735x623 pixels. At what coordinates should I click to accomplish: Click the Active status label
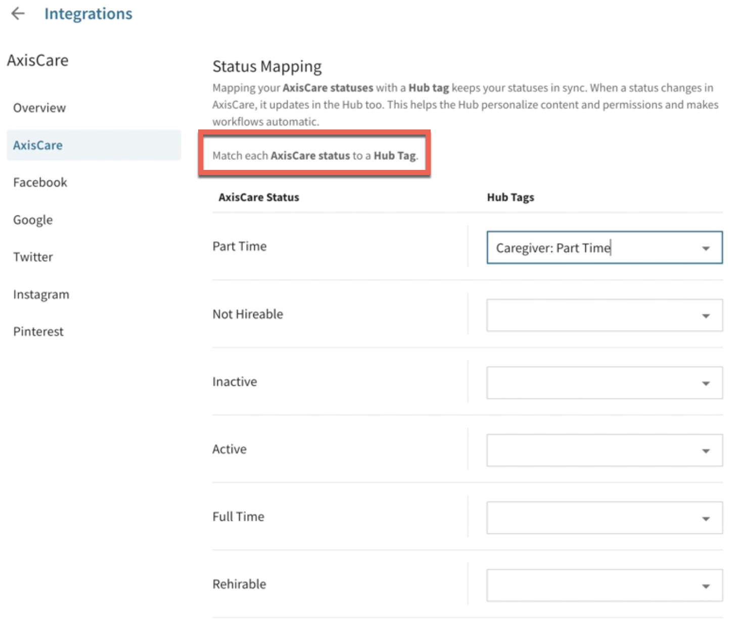point(229,449)
